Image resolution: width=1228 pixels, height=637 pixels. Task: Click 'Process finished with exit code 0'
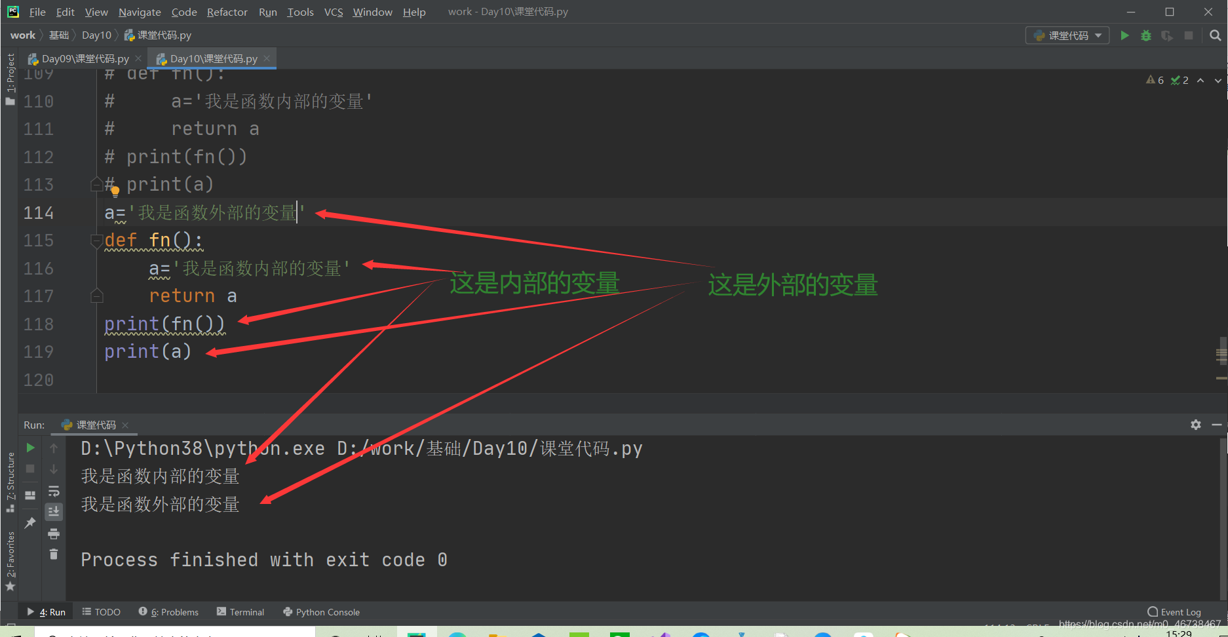264,560
